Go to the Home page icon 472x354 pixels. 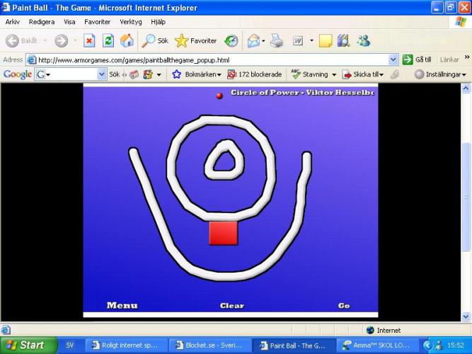coord(127,41)
